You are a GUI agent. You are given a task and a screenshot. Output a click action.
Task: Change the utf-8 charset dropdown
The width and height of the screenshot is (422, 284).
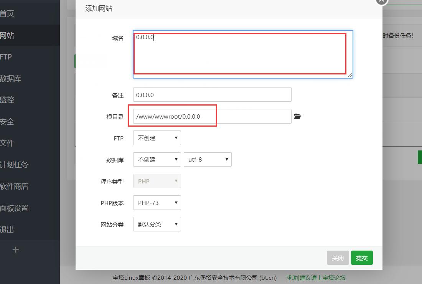click(208, 159)
